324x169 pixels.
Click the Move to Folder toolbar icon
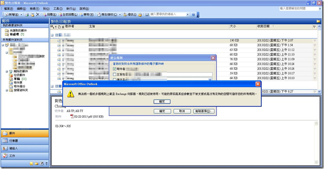[32, 15]
